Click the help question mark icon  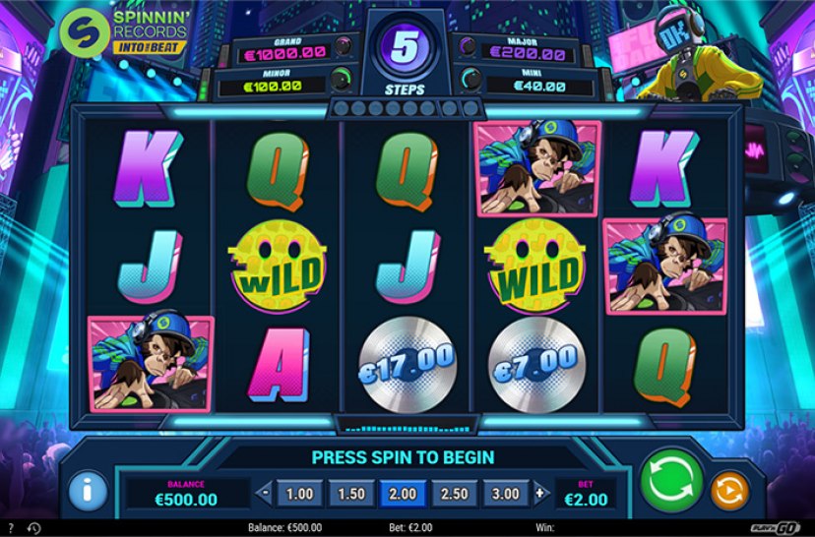tap(12, 527)
